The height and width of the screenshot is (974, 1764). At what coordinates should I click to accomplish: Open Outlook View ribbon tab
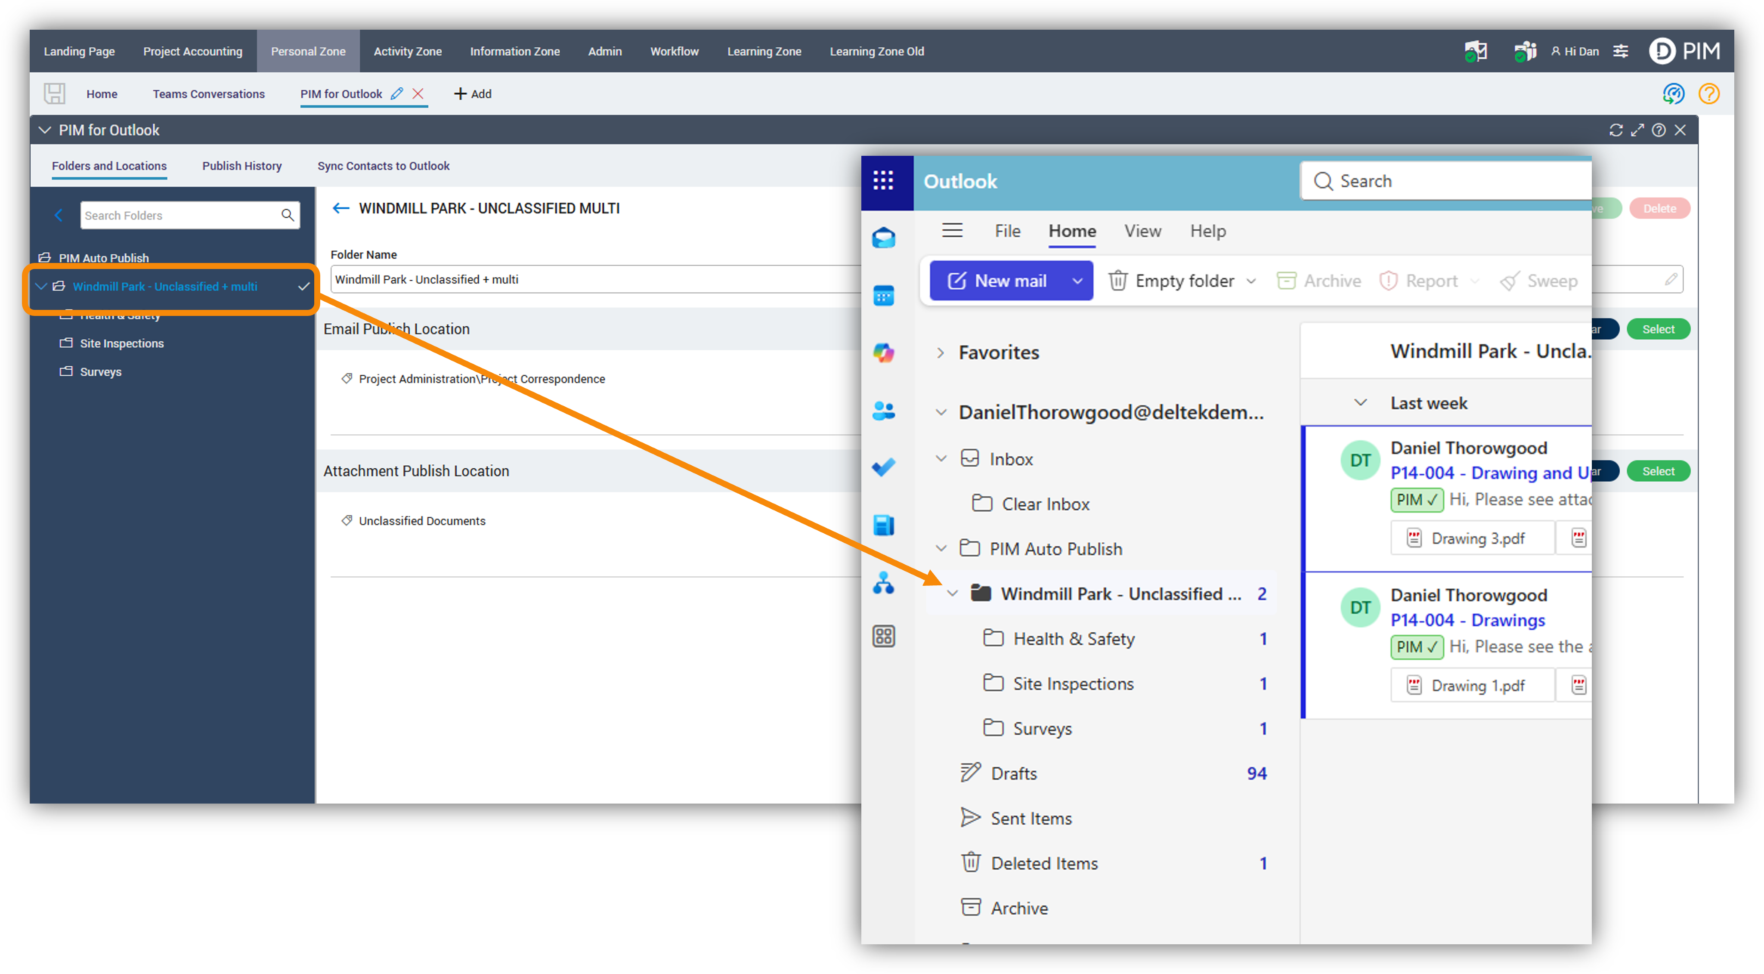pos(1142,231)
